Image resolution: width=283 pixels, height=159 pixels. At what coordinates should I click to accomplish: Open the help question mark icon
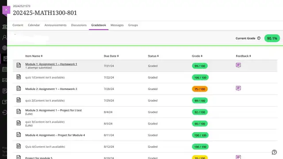274,152
